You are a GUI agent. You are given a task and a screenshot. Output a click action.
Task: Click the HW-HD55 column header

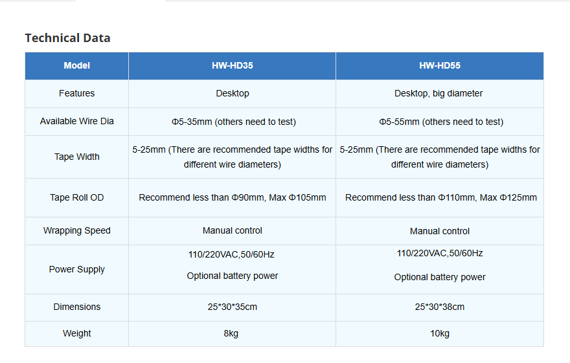(440, 66)
